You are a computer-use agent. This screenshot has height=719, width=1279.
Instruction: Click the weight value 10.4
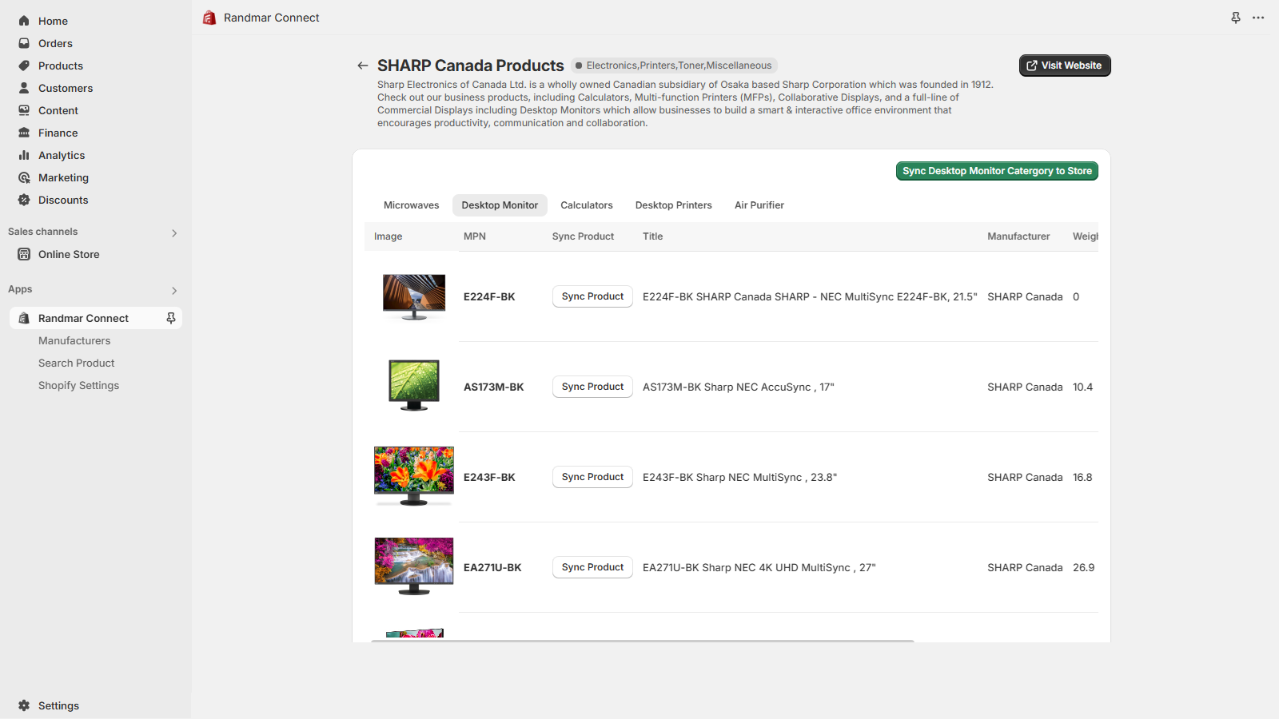coord(1082,387)
